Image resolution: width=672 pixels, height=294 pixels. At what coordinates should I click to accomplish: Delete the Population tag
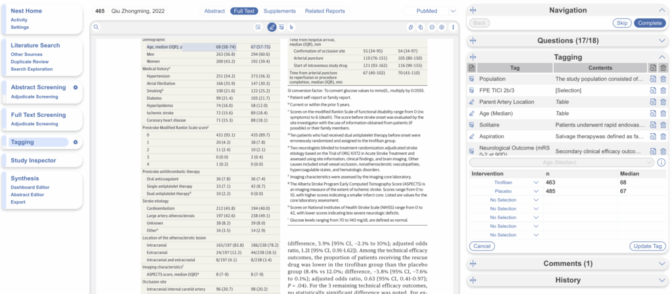pos(663,79)
